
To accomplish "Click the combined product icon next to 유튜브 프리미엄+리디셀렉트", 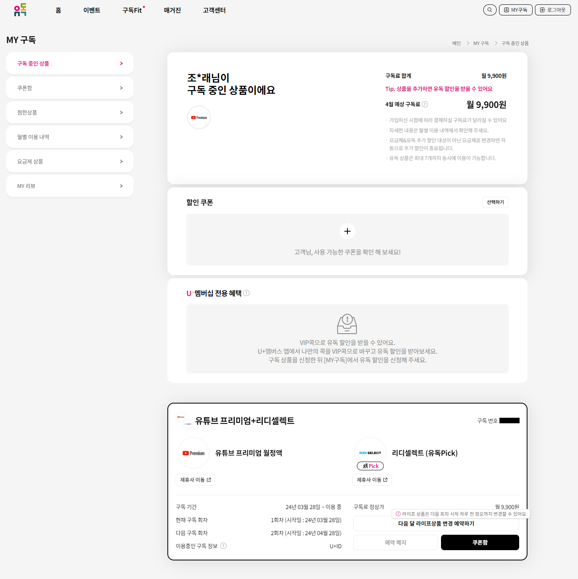I will 184,421.
